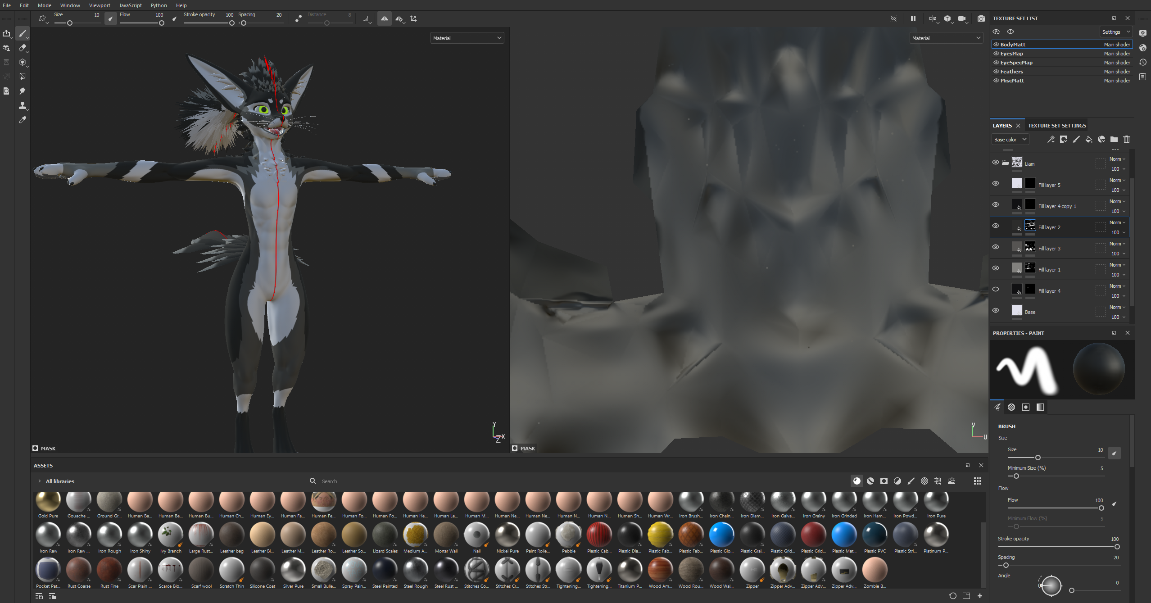Hide the EyesMap texture set

click(x=996, y=53)
